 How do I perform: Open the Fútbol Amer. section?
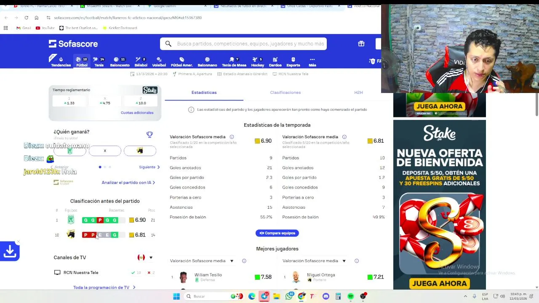[x=181, y=61]
